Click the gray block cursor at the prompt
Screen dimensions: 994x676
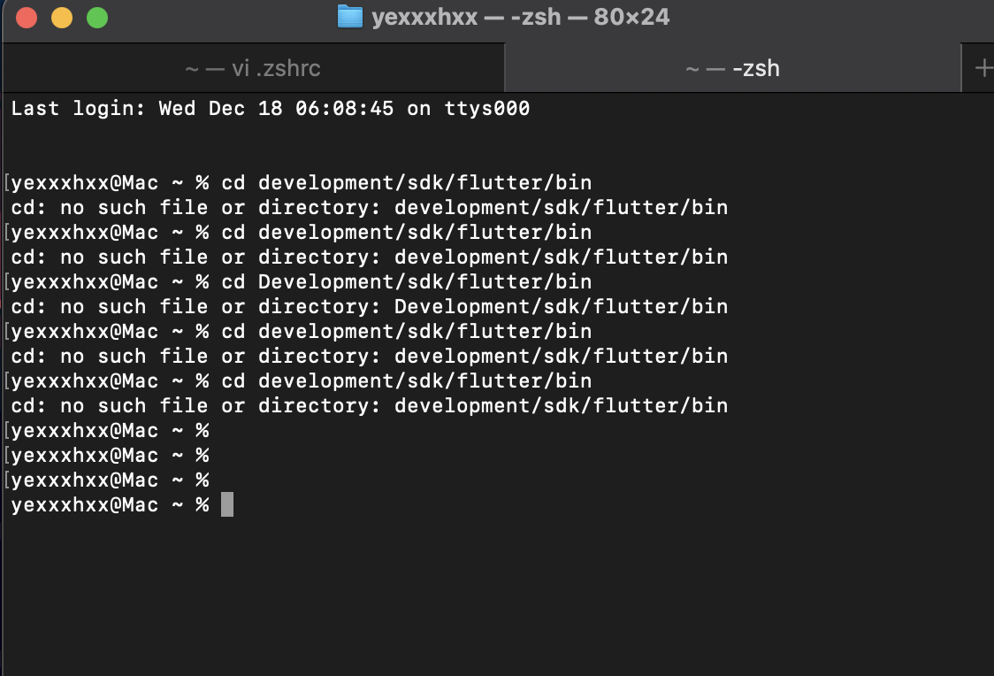click(227, 504)
